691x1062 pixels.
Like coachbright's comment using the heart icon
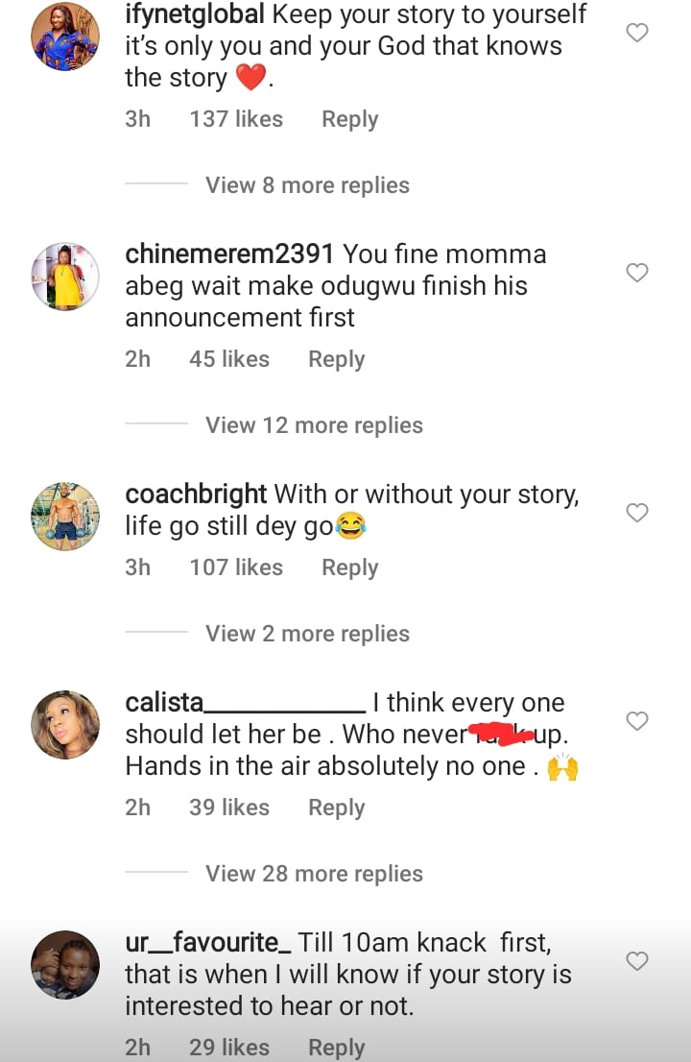tap(637, 513)
